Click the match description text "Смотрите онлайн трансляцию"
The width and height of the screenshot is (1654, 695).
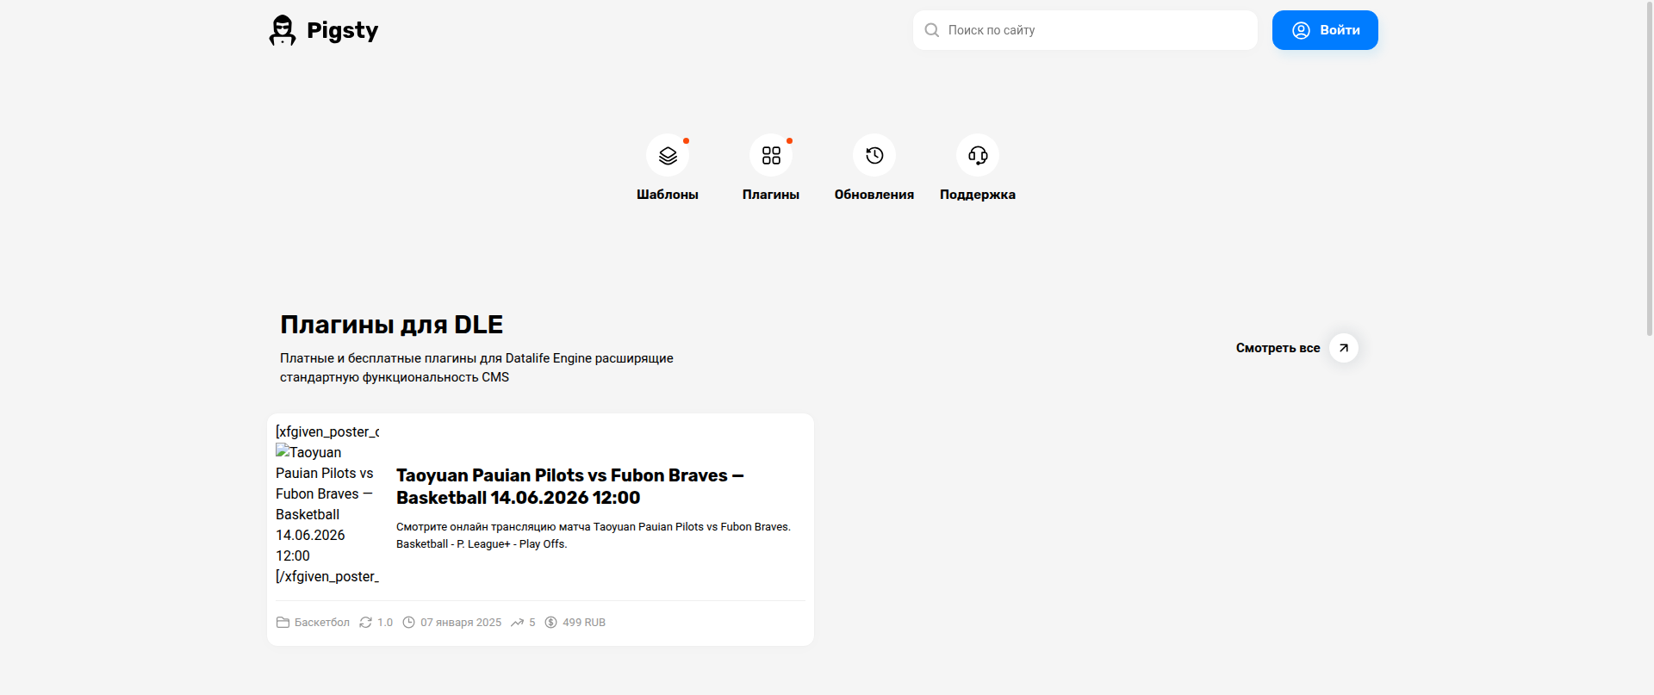pos(593,535)
